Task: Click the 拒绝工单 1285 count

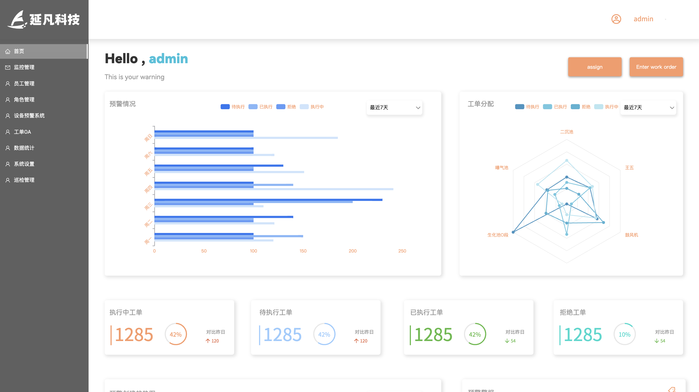Action: click(x=582, y=334)
